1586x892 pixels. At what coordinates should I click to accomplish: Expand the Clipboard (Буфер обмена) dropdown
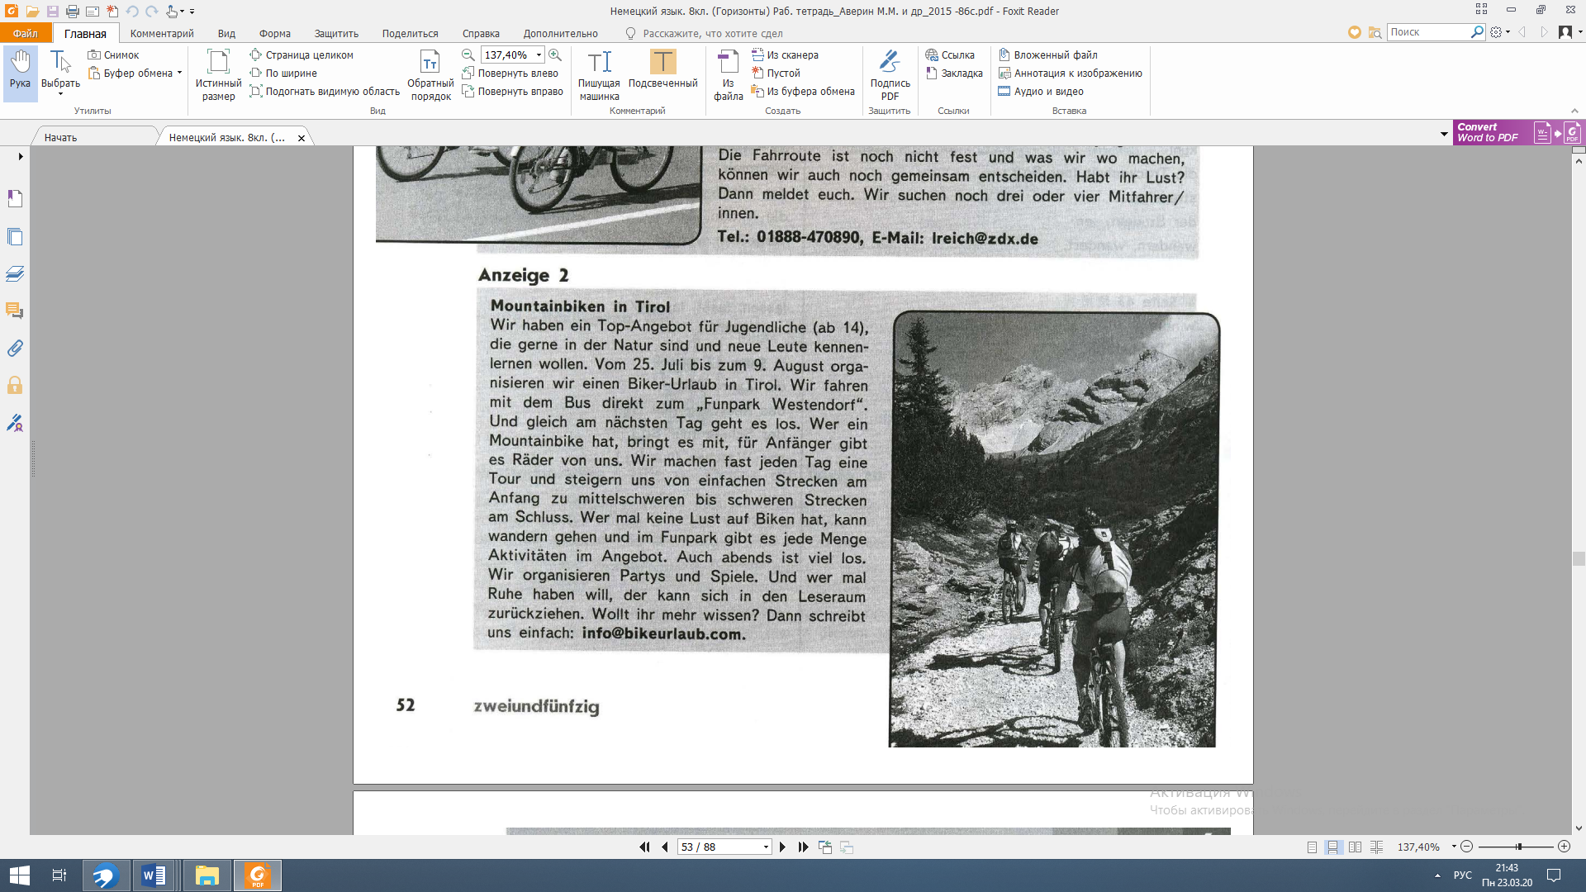pos(179,73)
